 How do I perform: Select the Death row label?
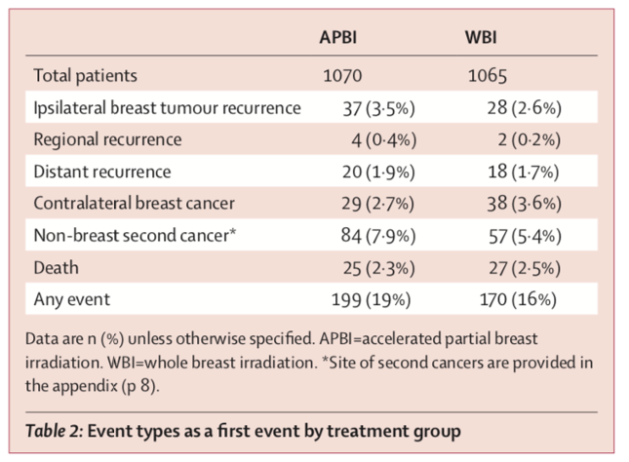click(56, 267)
